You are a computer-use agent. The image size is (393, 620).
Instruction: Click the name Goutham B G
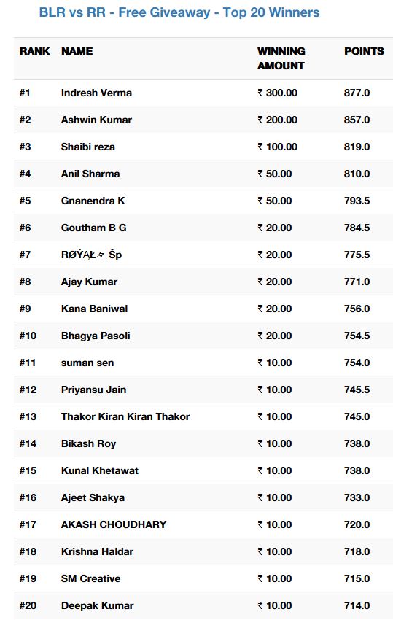pyautogui.click(x=94, y=228)
